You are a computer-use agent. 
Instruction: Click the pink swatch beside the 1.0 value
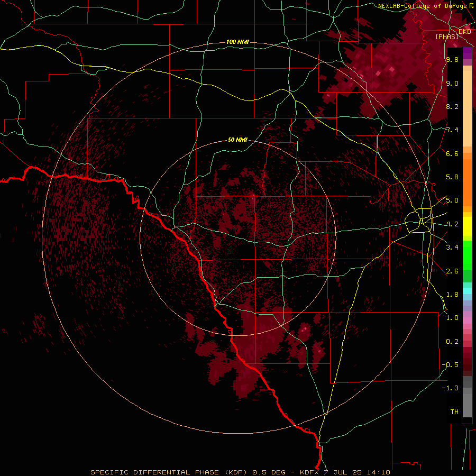467,321
